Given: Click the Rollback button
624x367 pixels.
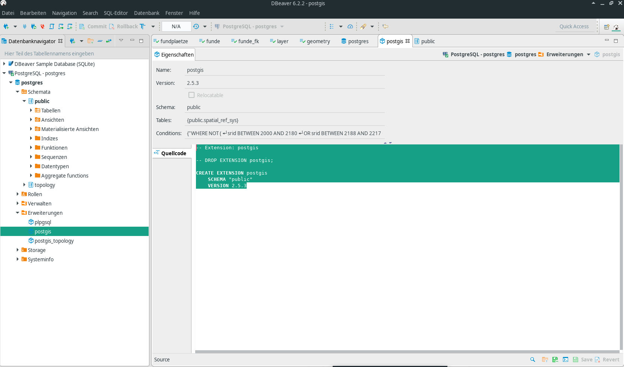Looking at the screenshot, I should click(123, 26).
